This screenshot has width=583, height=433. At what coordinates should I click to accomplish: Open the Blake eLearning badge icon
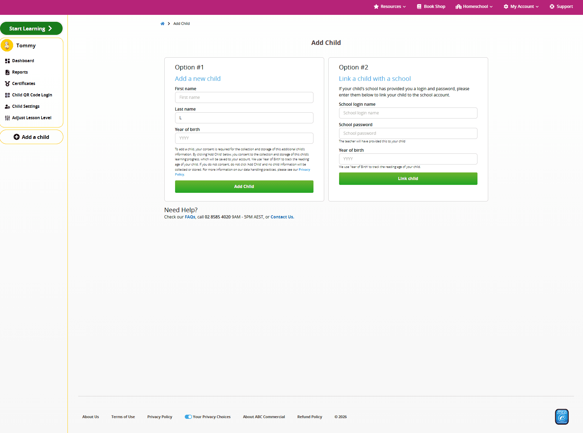562,417
